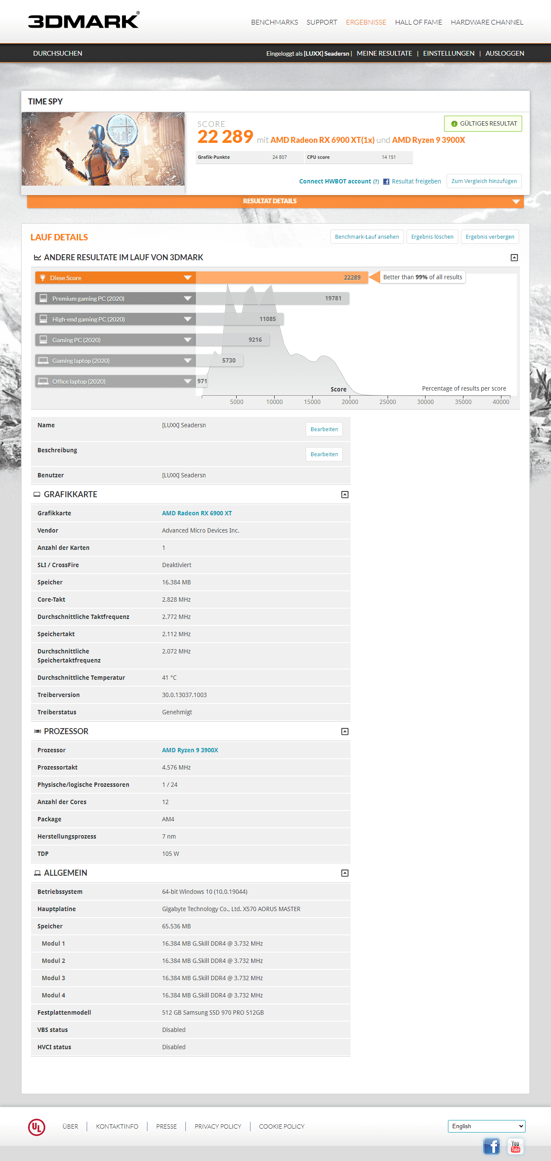Go to HALL OF FAME
This screenshot has width=551, height=1161.
pos(418,22)
